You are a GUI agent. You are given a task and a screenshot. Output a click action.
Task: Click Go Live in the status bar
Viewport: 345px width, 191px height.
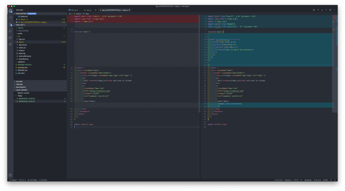(x=317, y=180)
